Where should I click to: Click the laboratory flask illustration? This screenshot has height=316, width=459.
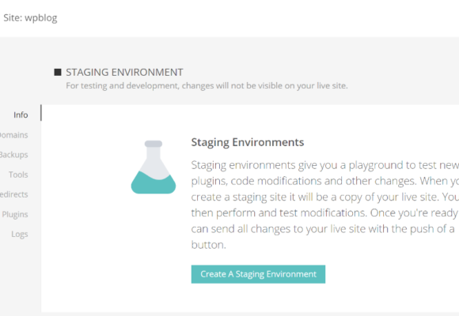[154, 167]
